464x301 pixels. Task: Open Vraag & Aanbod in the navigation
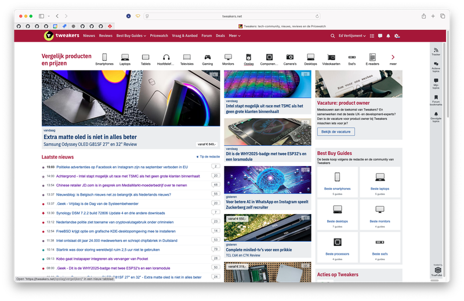(184, 36)
